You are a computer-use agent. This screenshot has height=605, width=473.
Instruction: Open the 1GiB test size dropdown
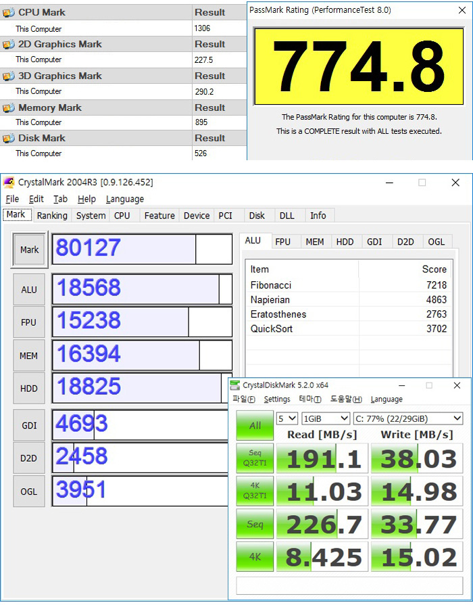326,418
